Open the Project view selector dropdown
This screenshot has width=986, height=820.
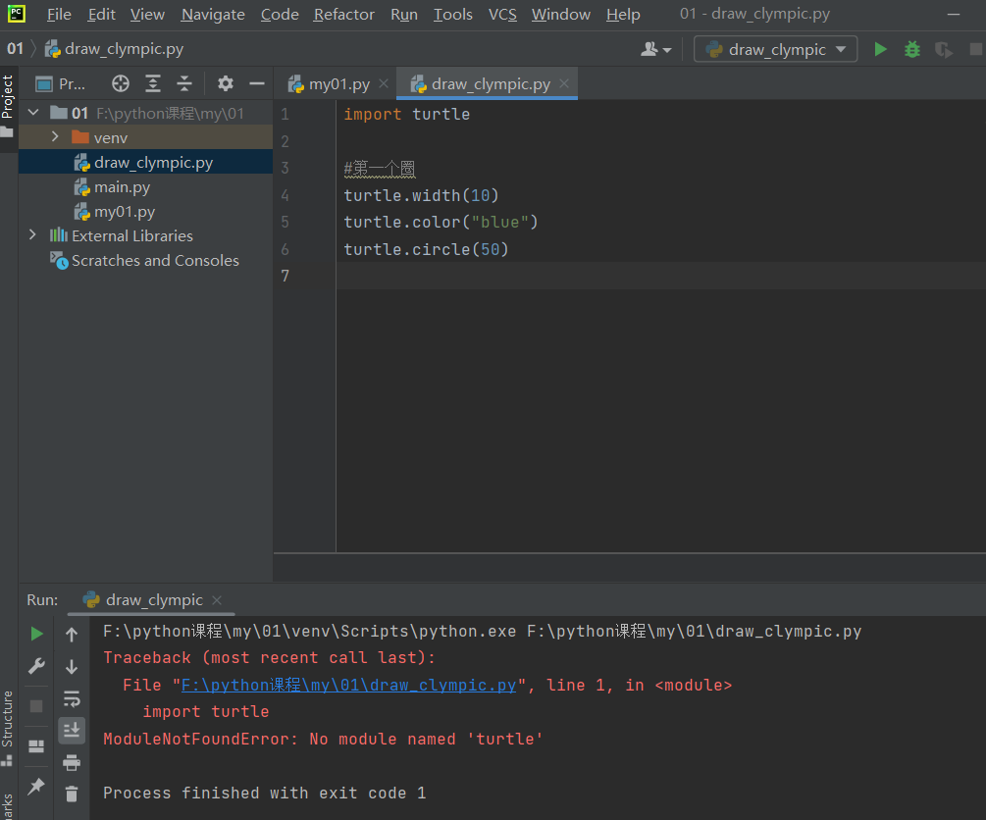[61, 83]
